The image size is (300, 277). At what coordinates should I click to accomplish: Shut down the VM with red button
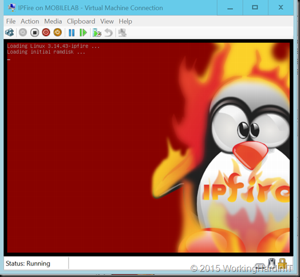pos(46,33)
